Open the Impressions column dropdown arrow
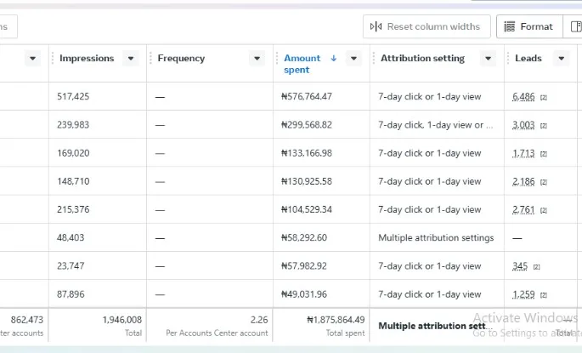Screen dimensions: 582x353 130,59
